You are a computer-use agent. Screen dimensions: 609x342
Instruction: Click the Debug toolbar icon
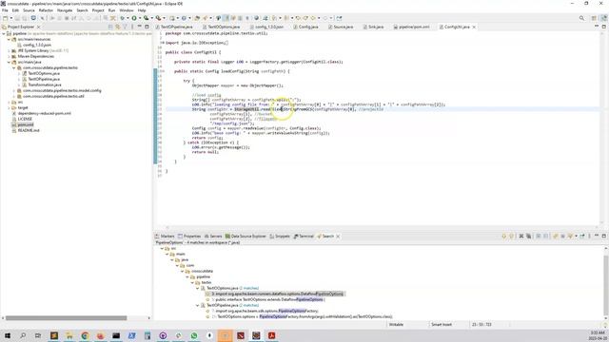point(122,18)
